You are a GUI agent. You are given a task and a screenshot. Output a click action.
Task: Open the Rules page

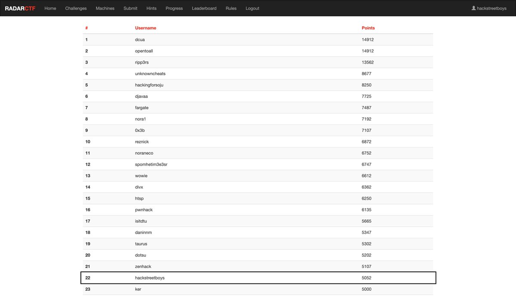pyautogui.click(x=231, y=8)
